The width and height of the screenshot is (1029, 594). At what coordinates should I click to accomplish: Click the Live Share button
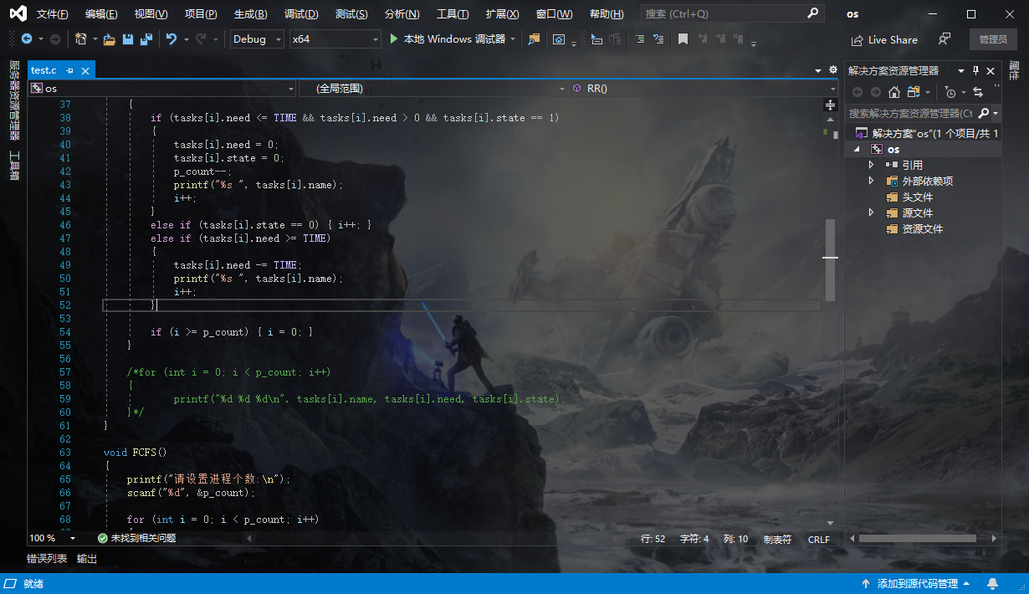[884, 39]
